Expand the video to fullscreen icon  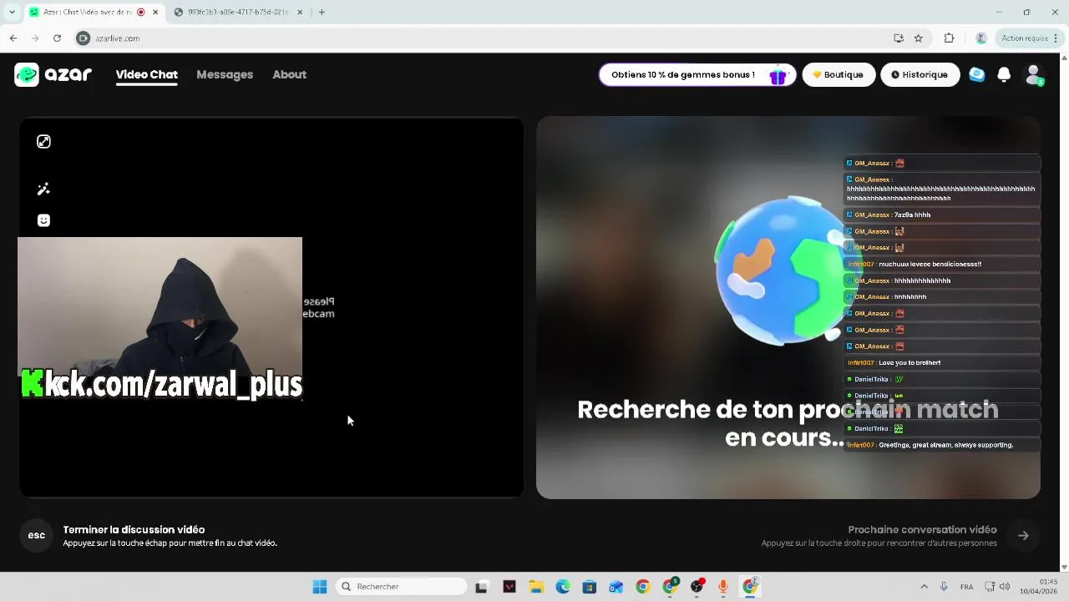pyautogui.click(x=43, y=142)
